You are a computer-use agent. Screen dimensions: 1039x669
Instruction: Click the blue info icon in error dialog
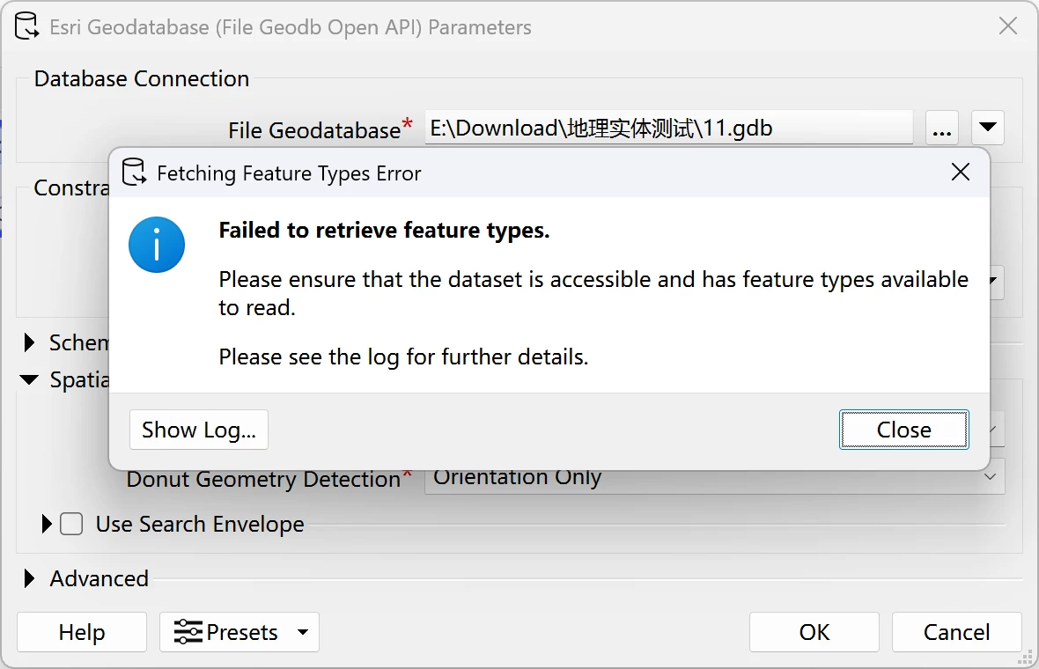click(x=157, y=245)
